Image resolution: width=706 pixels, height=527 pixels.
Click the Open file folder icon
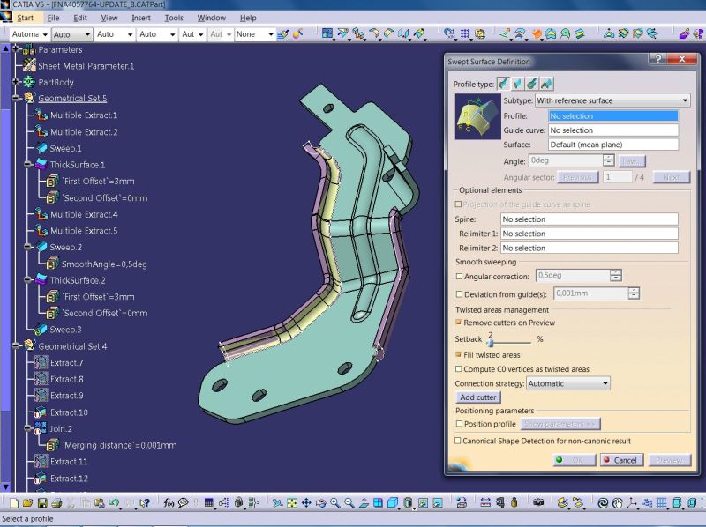28,502
